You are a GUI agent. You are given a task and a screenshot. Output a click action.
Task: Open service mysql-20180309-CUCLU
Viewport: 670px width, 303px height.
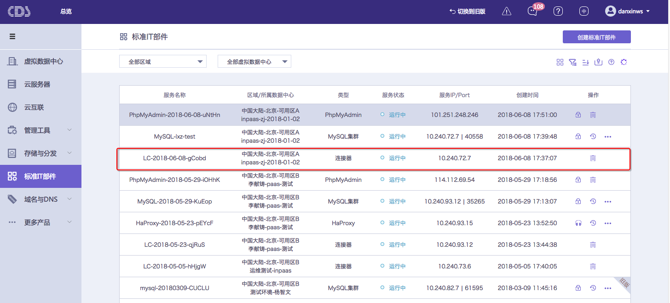point(174,288)
